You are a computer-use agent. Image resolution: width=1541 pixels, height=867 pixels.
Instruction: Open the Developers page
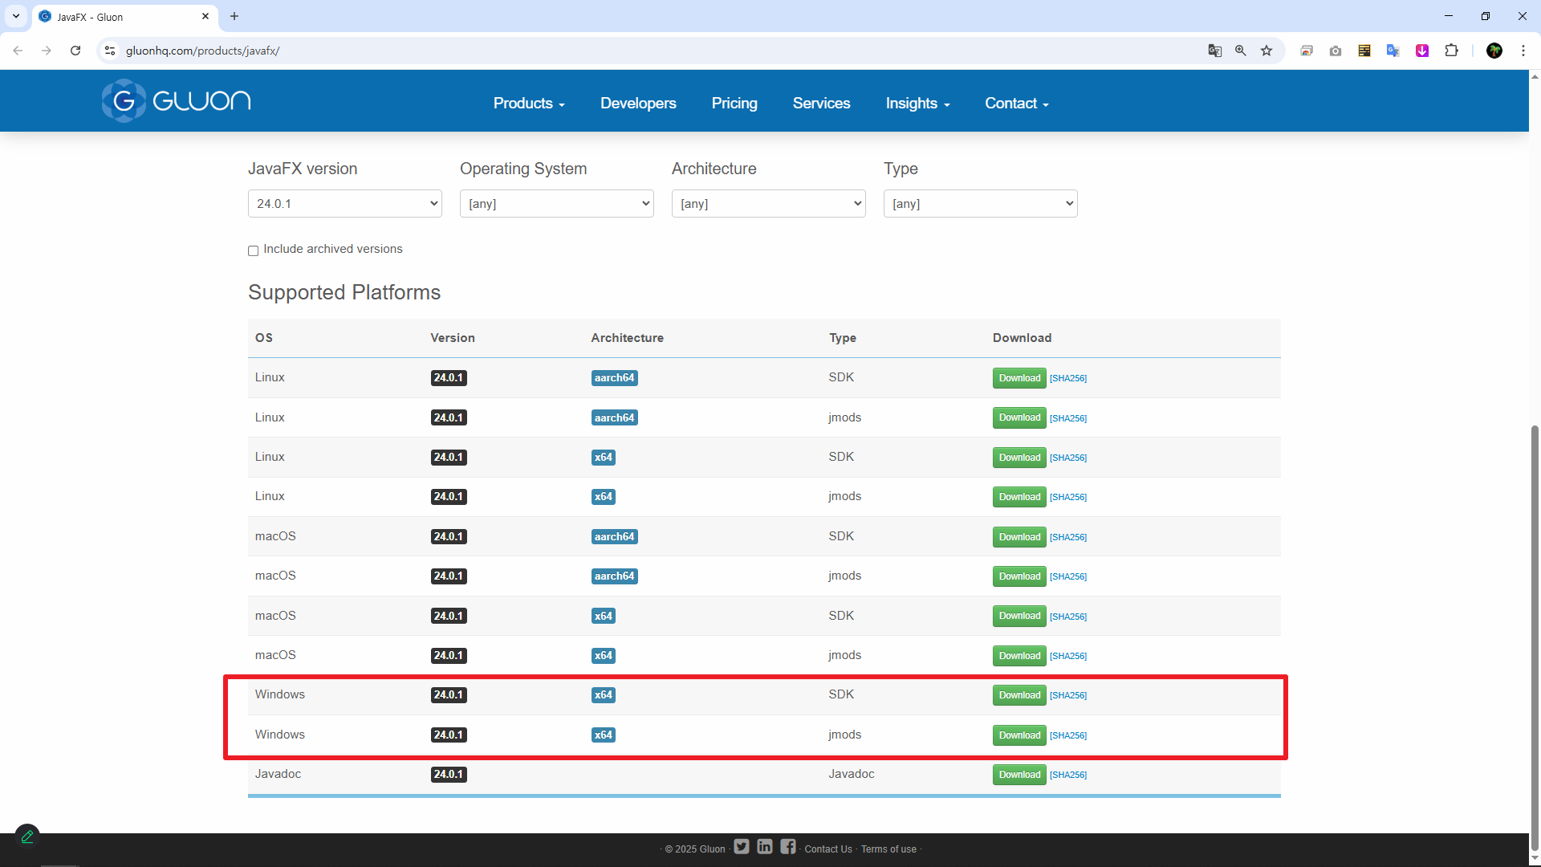[x=638, y=104]
